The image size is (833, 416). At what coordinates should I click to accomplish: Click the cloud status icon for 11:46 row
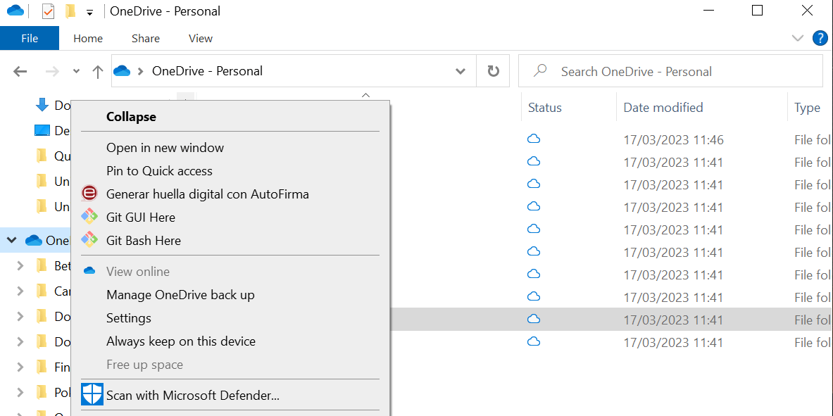tap(533, 139)
